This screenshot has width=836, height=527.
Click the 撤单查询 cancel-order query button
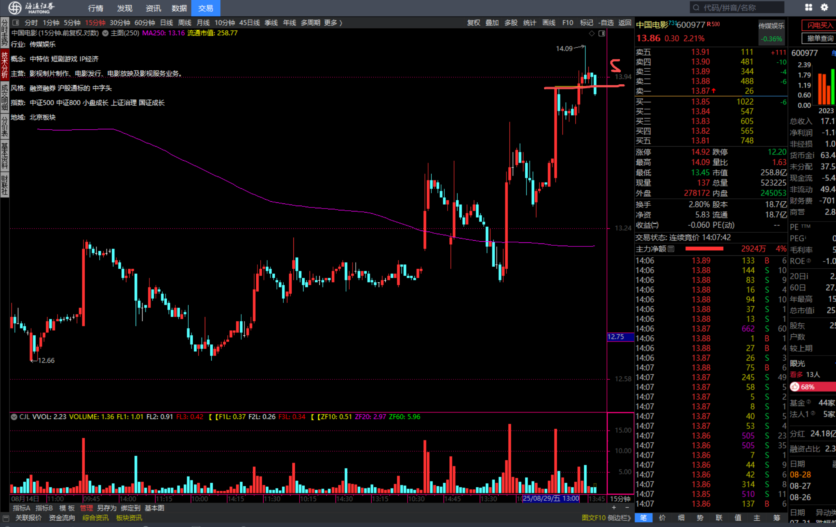tap(820, 38)
